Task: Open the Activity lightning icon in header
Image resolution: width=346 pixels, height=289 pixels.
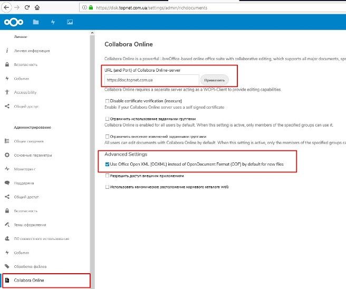Action: (53, 22)
